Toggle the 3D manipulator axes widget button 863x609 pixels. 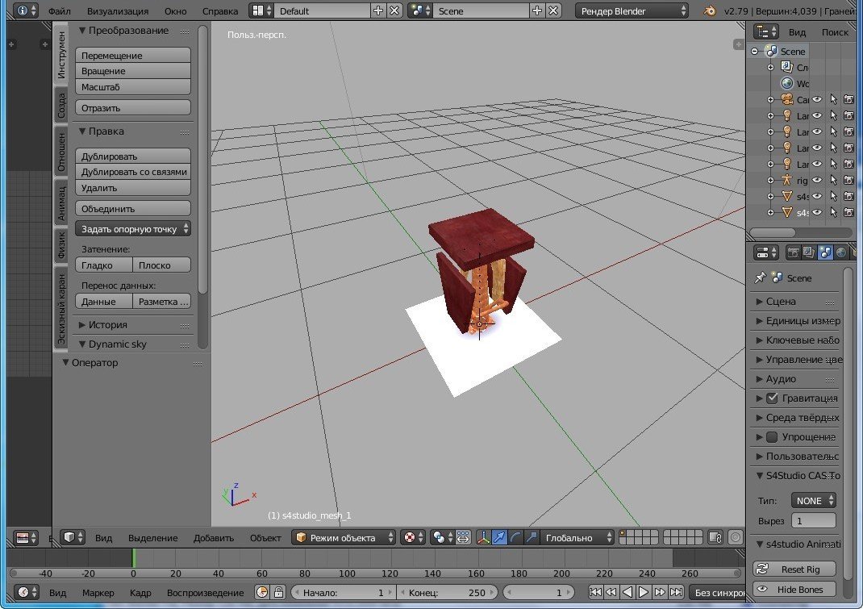click(x=483, y=537)
